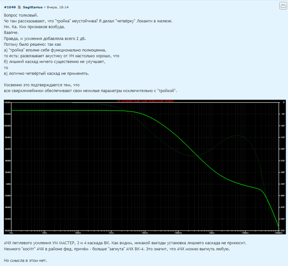Open the Sagittarius user profile link
The image size is (288, 266).
point(33,7)
